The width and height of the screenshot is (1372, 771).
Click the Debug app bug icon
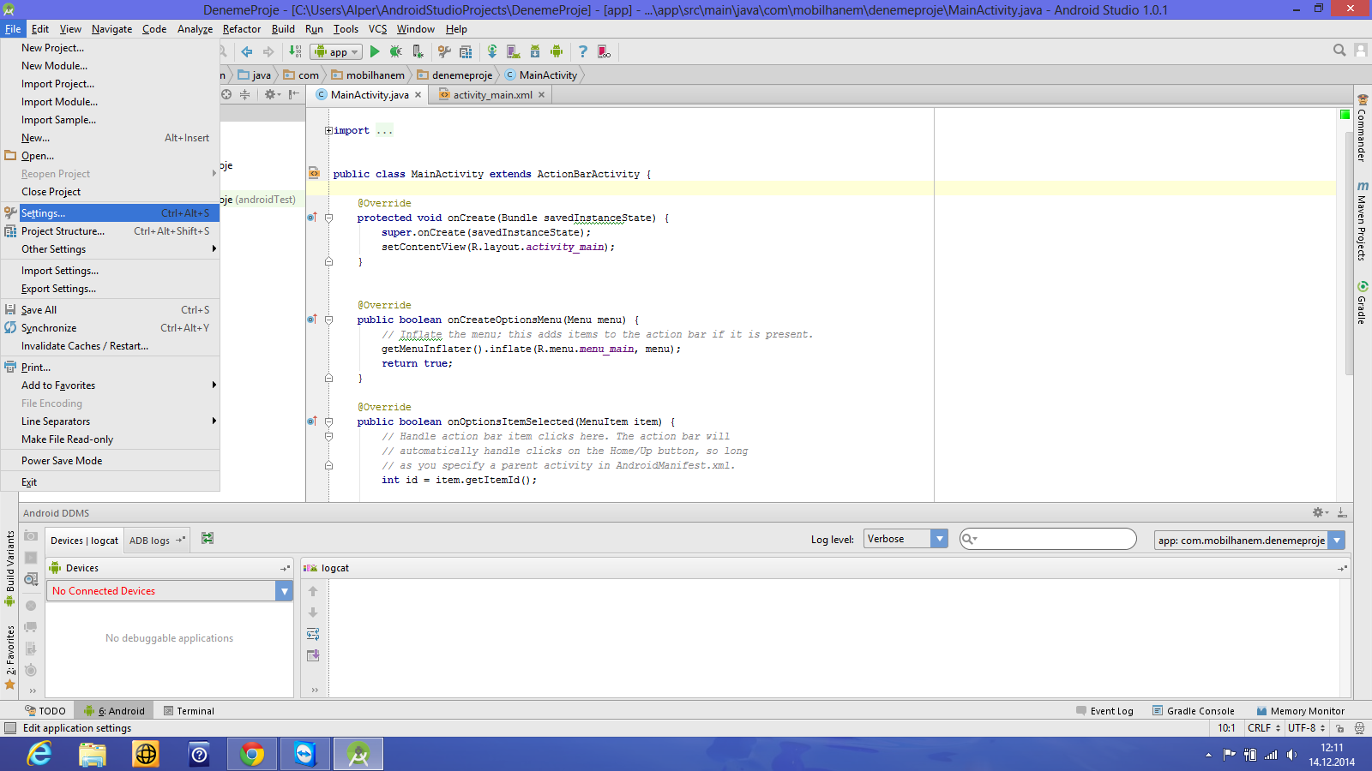point(395,52)
